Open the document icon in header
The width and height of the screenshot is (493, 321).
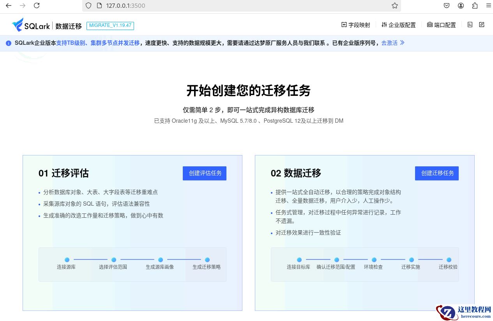tap(470, 25)
